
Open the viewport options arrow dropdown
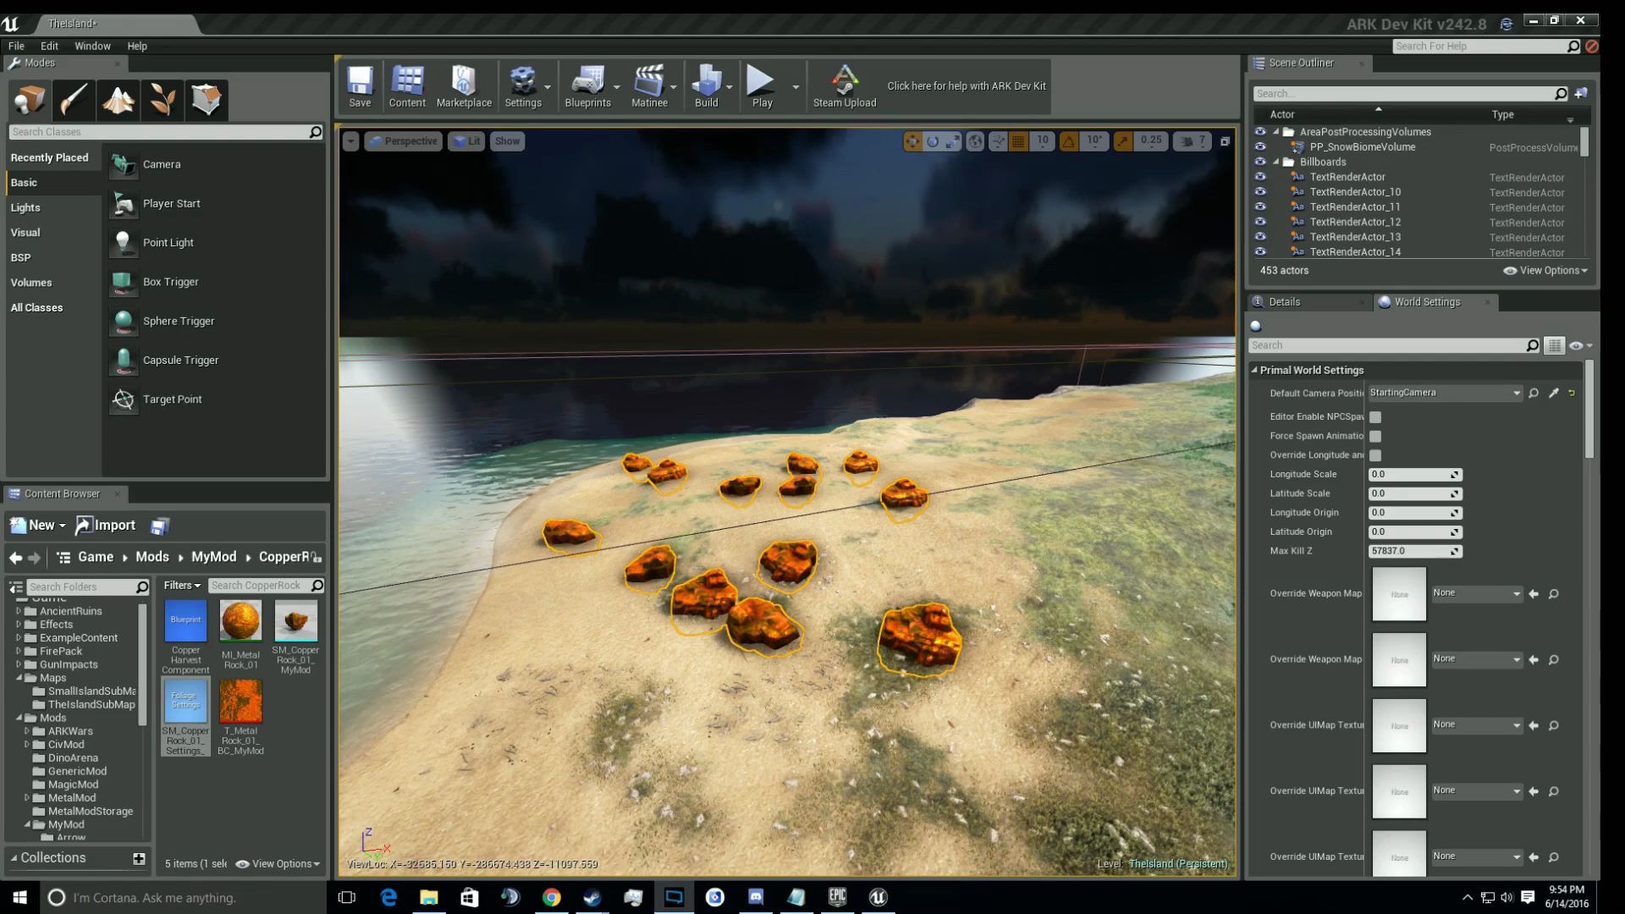pyautogui.click(x=350, y=141)
